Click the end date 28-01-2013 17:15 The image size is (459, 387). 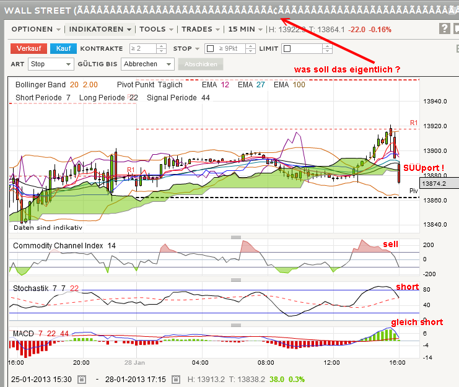point(136,380)
